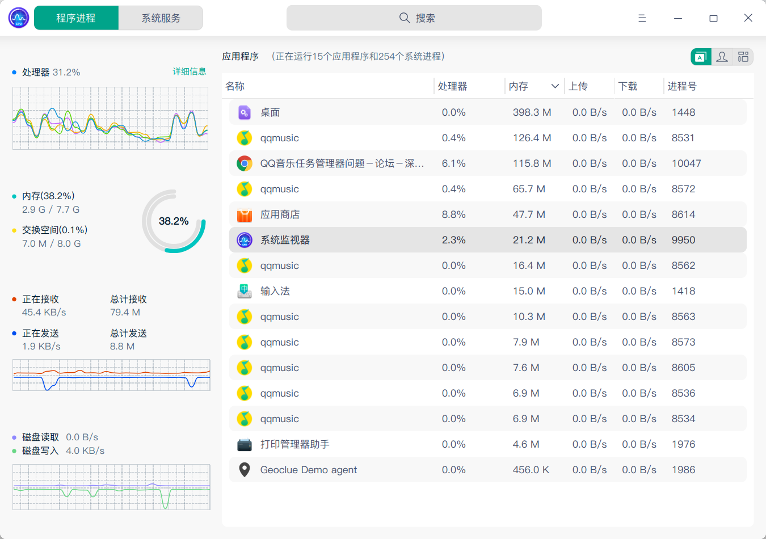Viewport: 766px width, 539px height.
Task: Toggle the 内存 column sort arrow
Action: [555, 86]
